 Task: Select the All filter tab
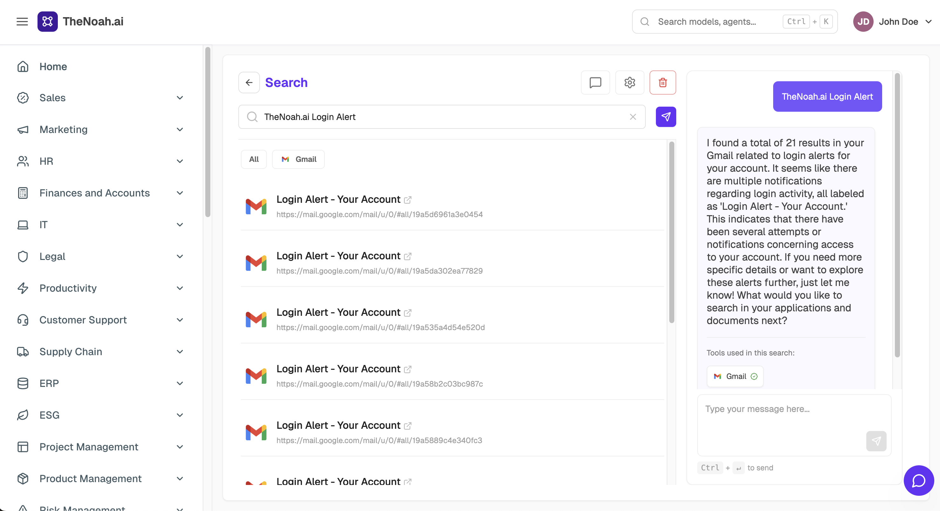click(254, 159)
